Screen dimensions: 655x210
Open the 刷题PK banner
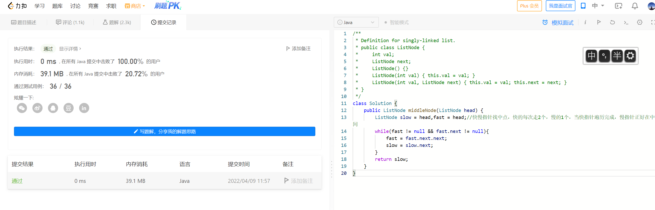point(168,5)
